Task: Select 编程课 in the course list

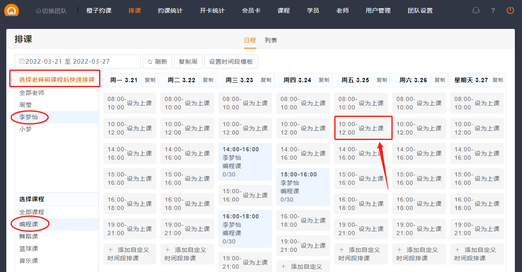Action: 29,224
